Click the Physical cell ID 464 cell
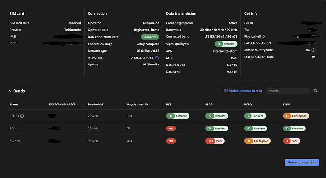The image size is (326, 178). click(x=129, y=141)
